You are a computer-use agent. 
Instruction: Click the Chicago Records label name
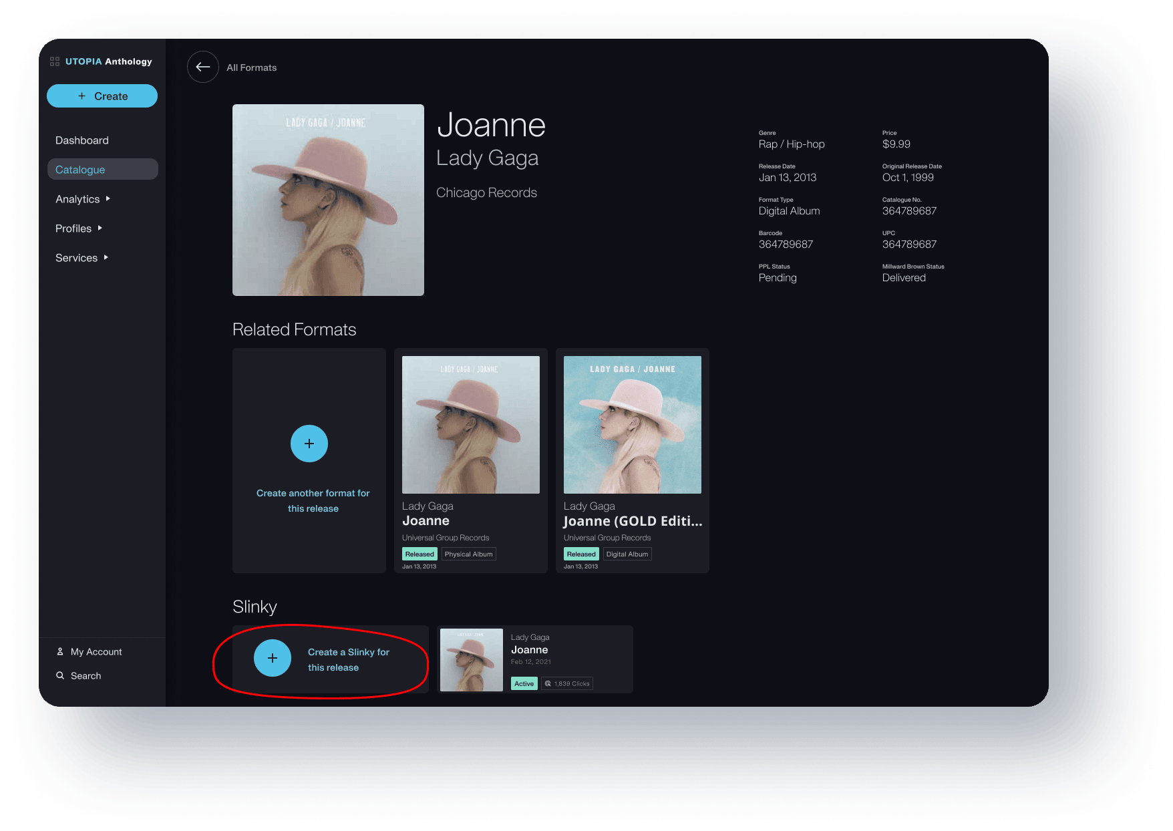click(x=486, y=192)
